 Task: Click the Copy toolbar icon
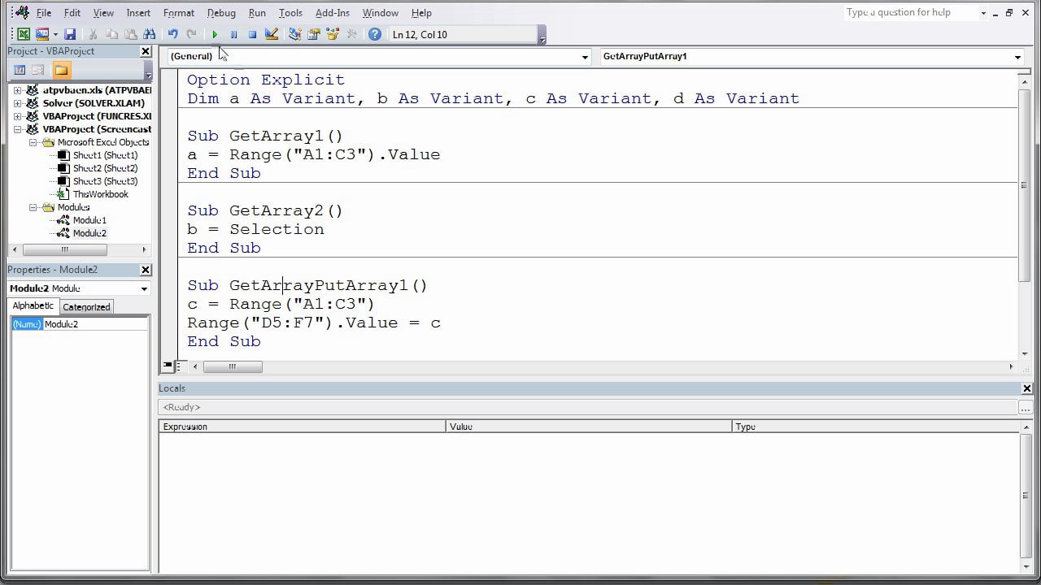[x=111, y=34]
